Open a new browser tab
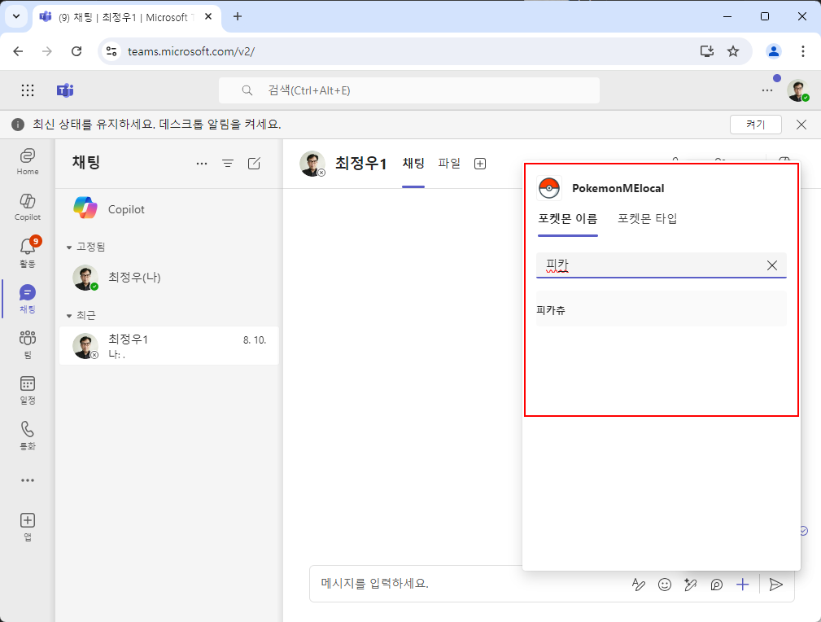This screenshot has width=821, height=622. (238, 17)
